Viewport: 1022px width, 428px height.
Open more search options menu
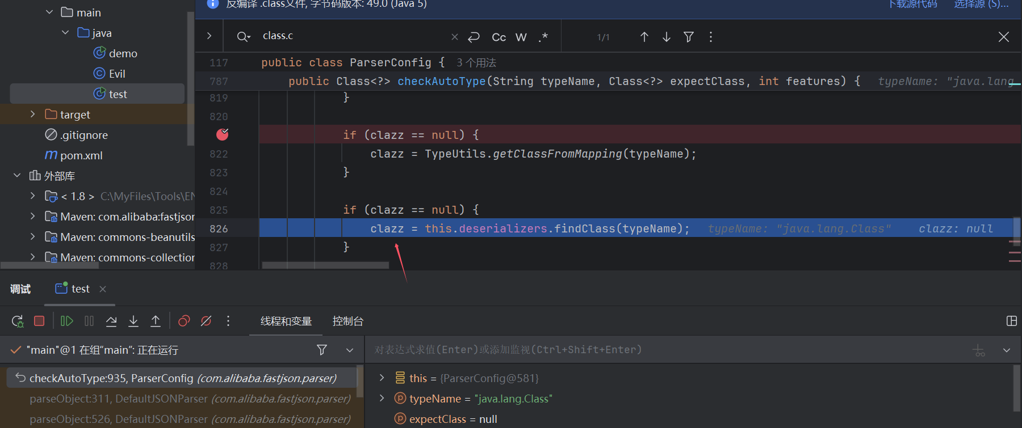[711, 37]
